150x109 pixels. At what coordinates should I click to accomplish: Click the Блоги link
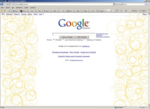click(x=30, y=14)
